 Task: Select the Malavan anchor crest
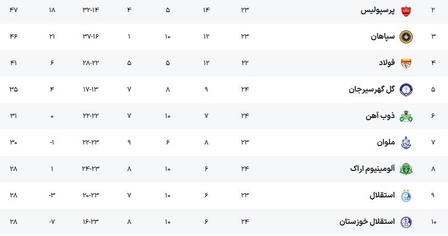406,143
